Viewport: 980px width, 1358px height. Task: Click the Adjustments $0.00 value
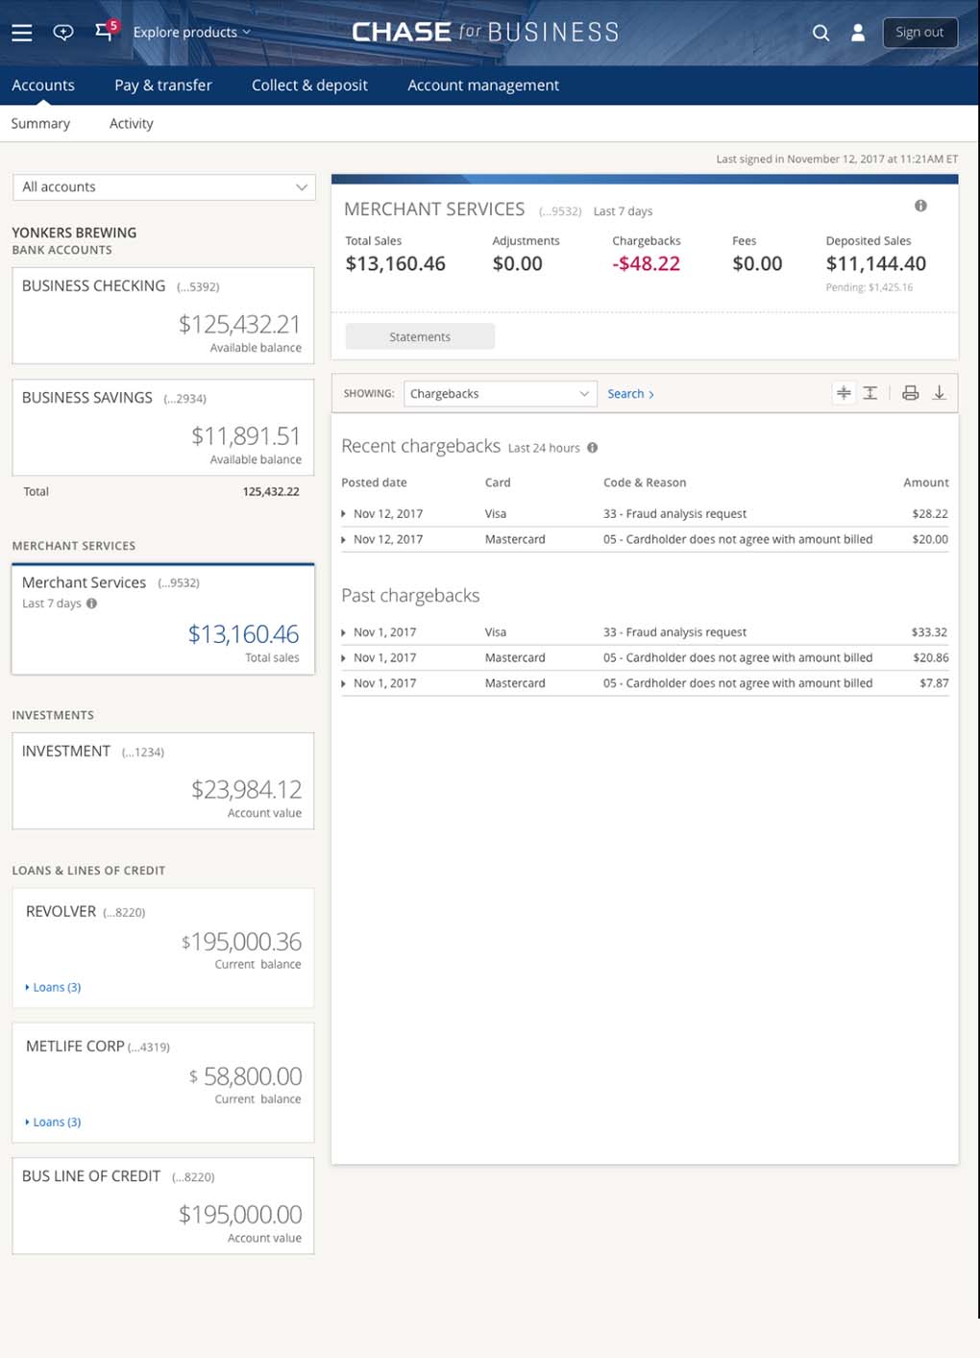pyautogui.click(x=517, y=264)
